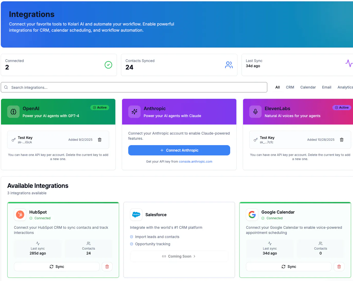Viewport: 353px width, 281px height.
Task: Click the Added 10/28/2025 date
Action: pos(321,140)
